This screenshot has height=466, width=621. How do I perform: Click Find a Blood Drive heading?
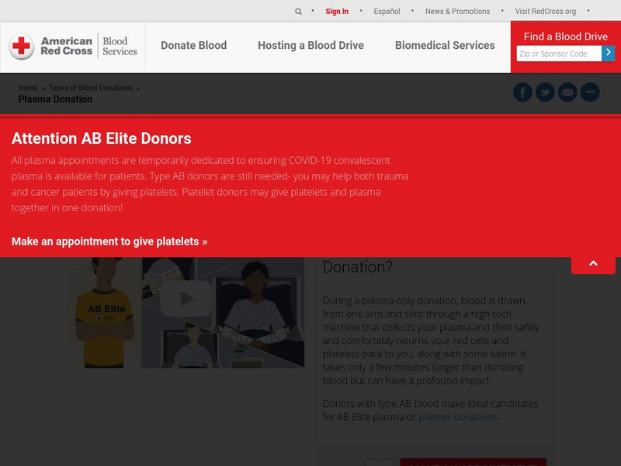[566, 37]
